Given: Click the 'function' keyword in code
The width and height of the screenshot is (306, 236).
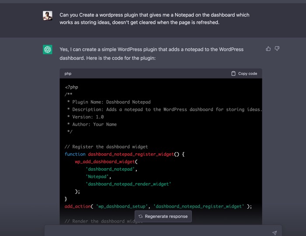Looking at the screenshot, I should click(75, 154).
